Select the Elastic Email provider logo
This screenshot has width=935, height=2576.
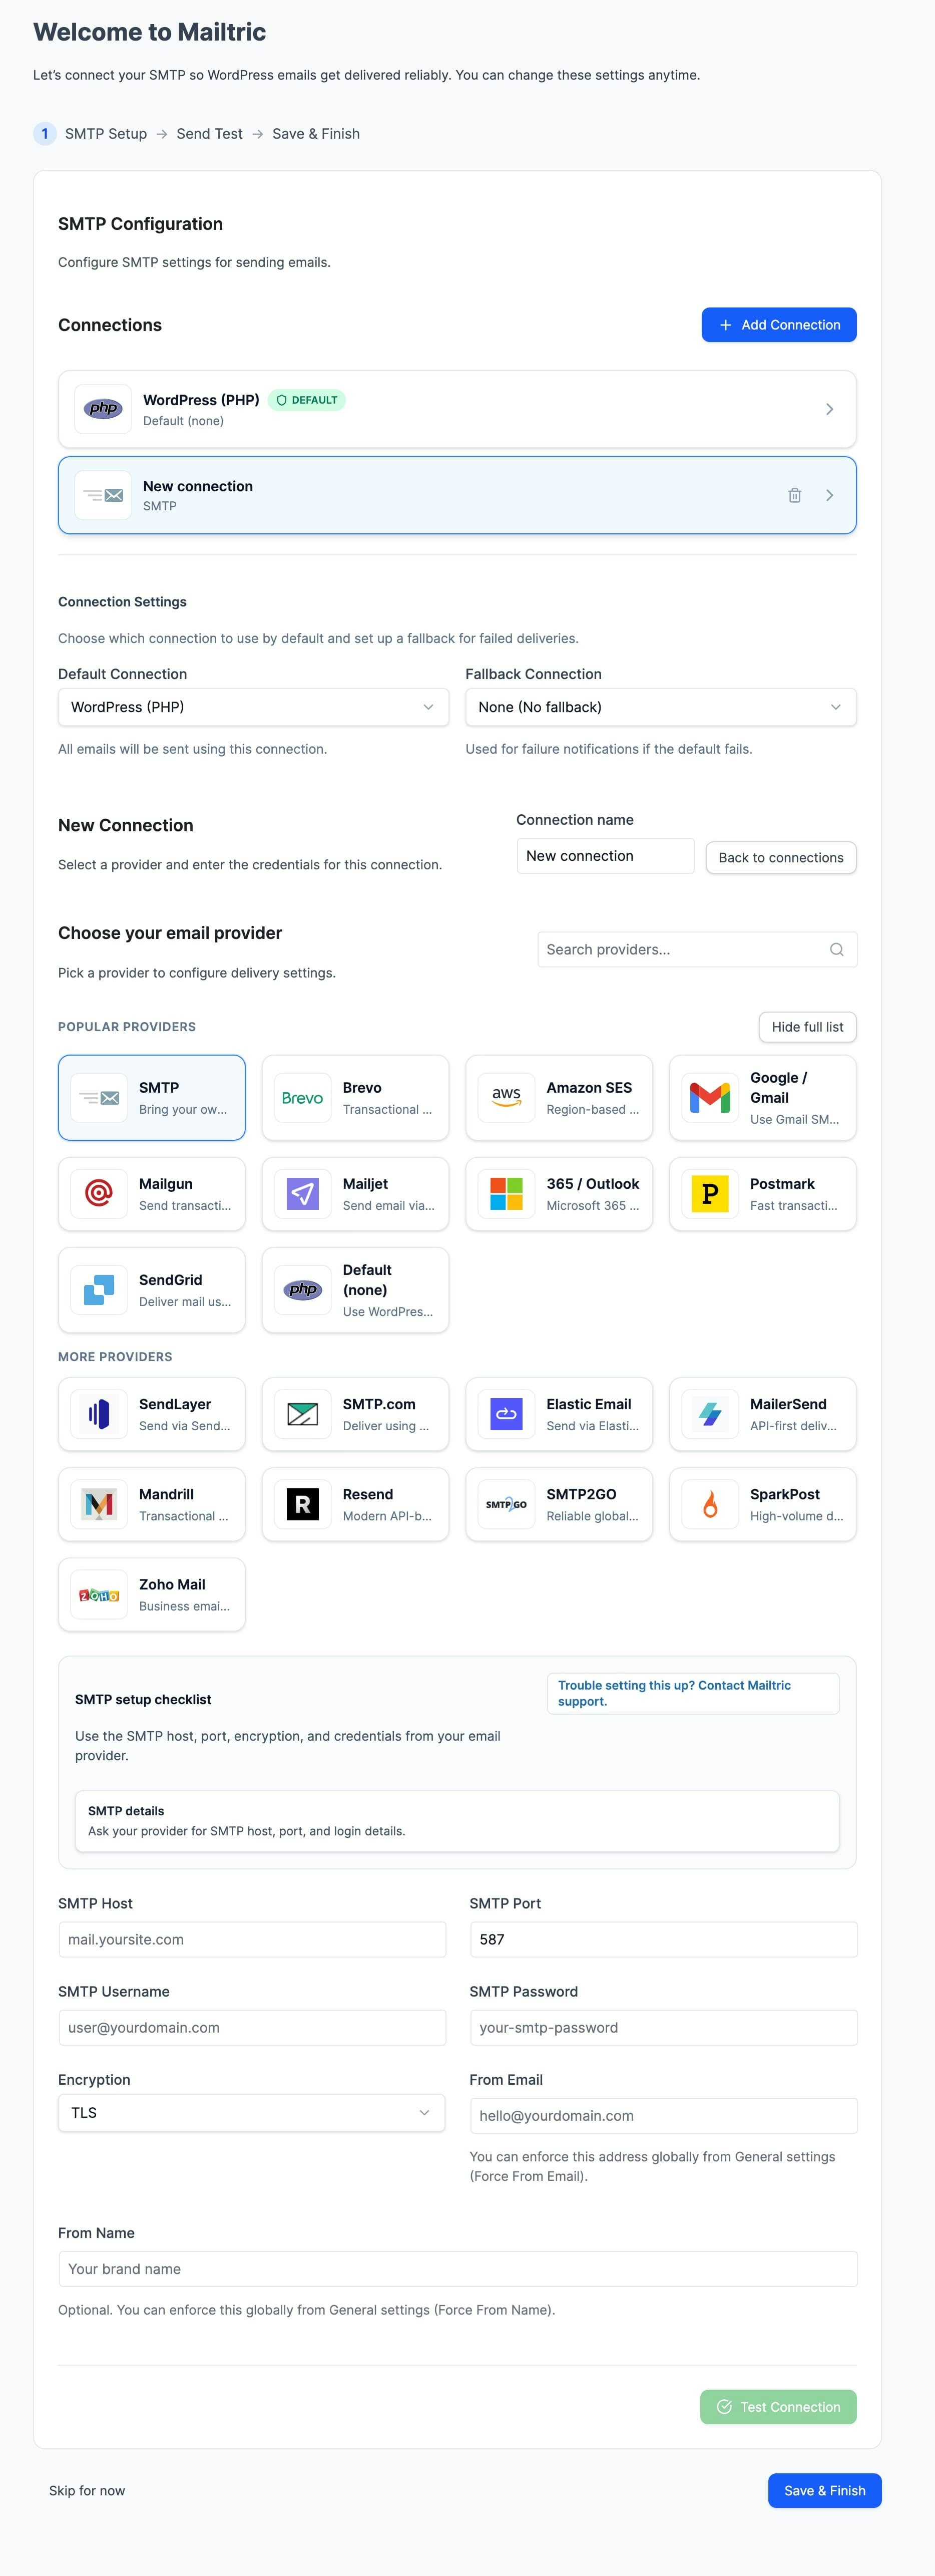[x=507, y=1414]
